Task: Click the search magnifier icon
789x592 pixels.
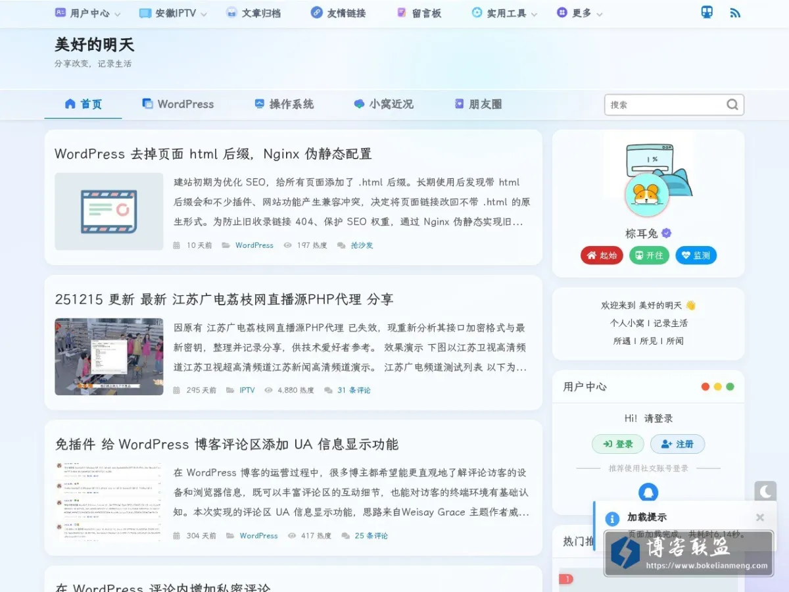Action: [x=732, y=105]
